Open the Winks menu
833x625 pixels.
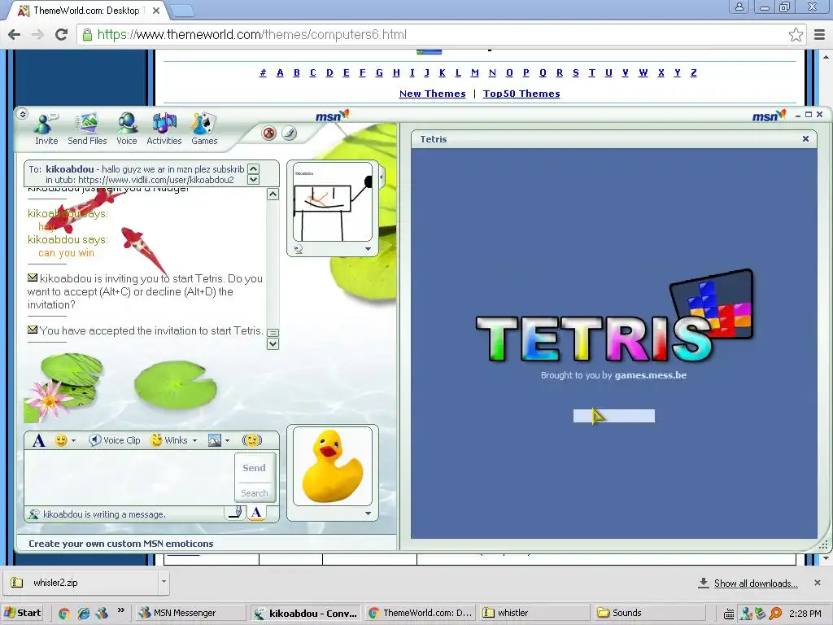[170, 440]
